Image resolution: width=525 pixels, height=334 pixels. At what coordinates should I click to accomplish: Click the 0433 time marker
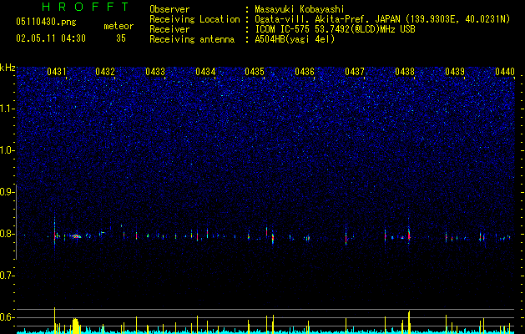pyautogui.click(x=155, y=72)
